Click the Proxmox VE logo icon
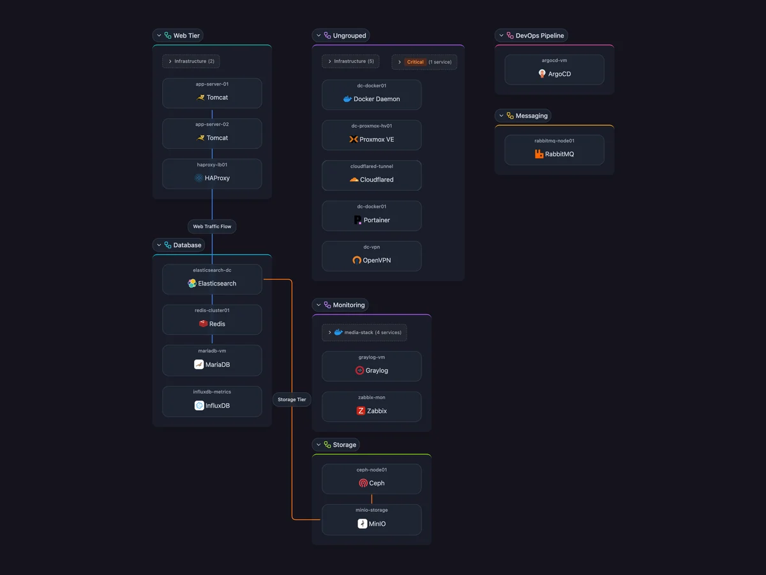Image resolution: width=766 pixels, height=575 pixels. point(354,139)
